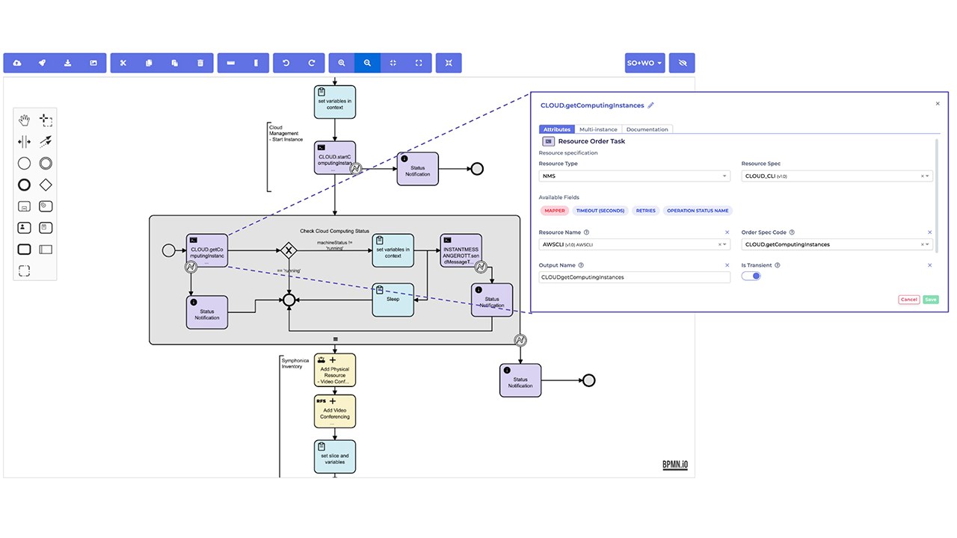Click the OPERATION STATUS NAME field chip
The width and height of the screenshot is (957, 538).
698,211
